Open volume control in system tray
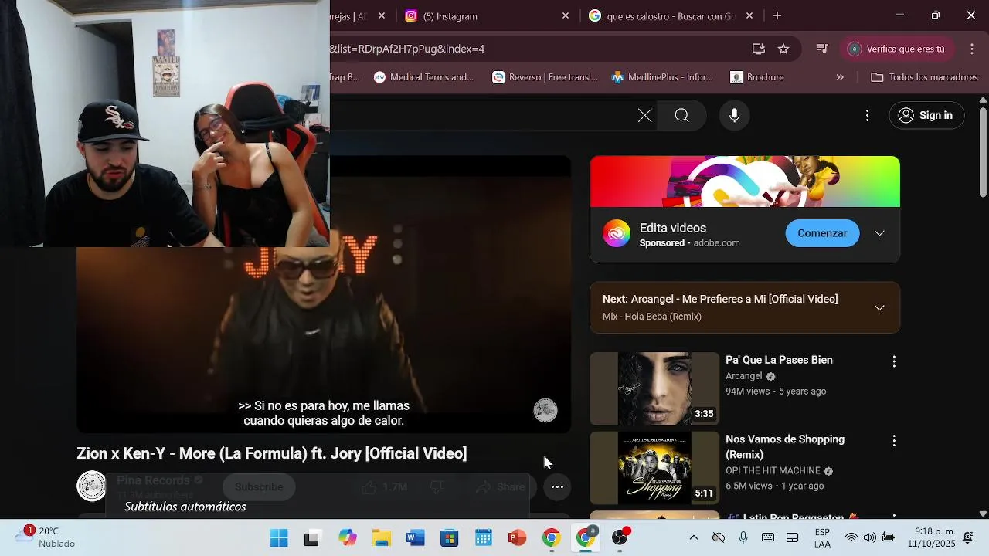Screen dimensions: 989x556 click(x=870, y=538)
